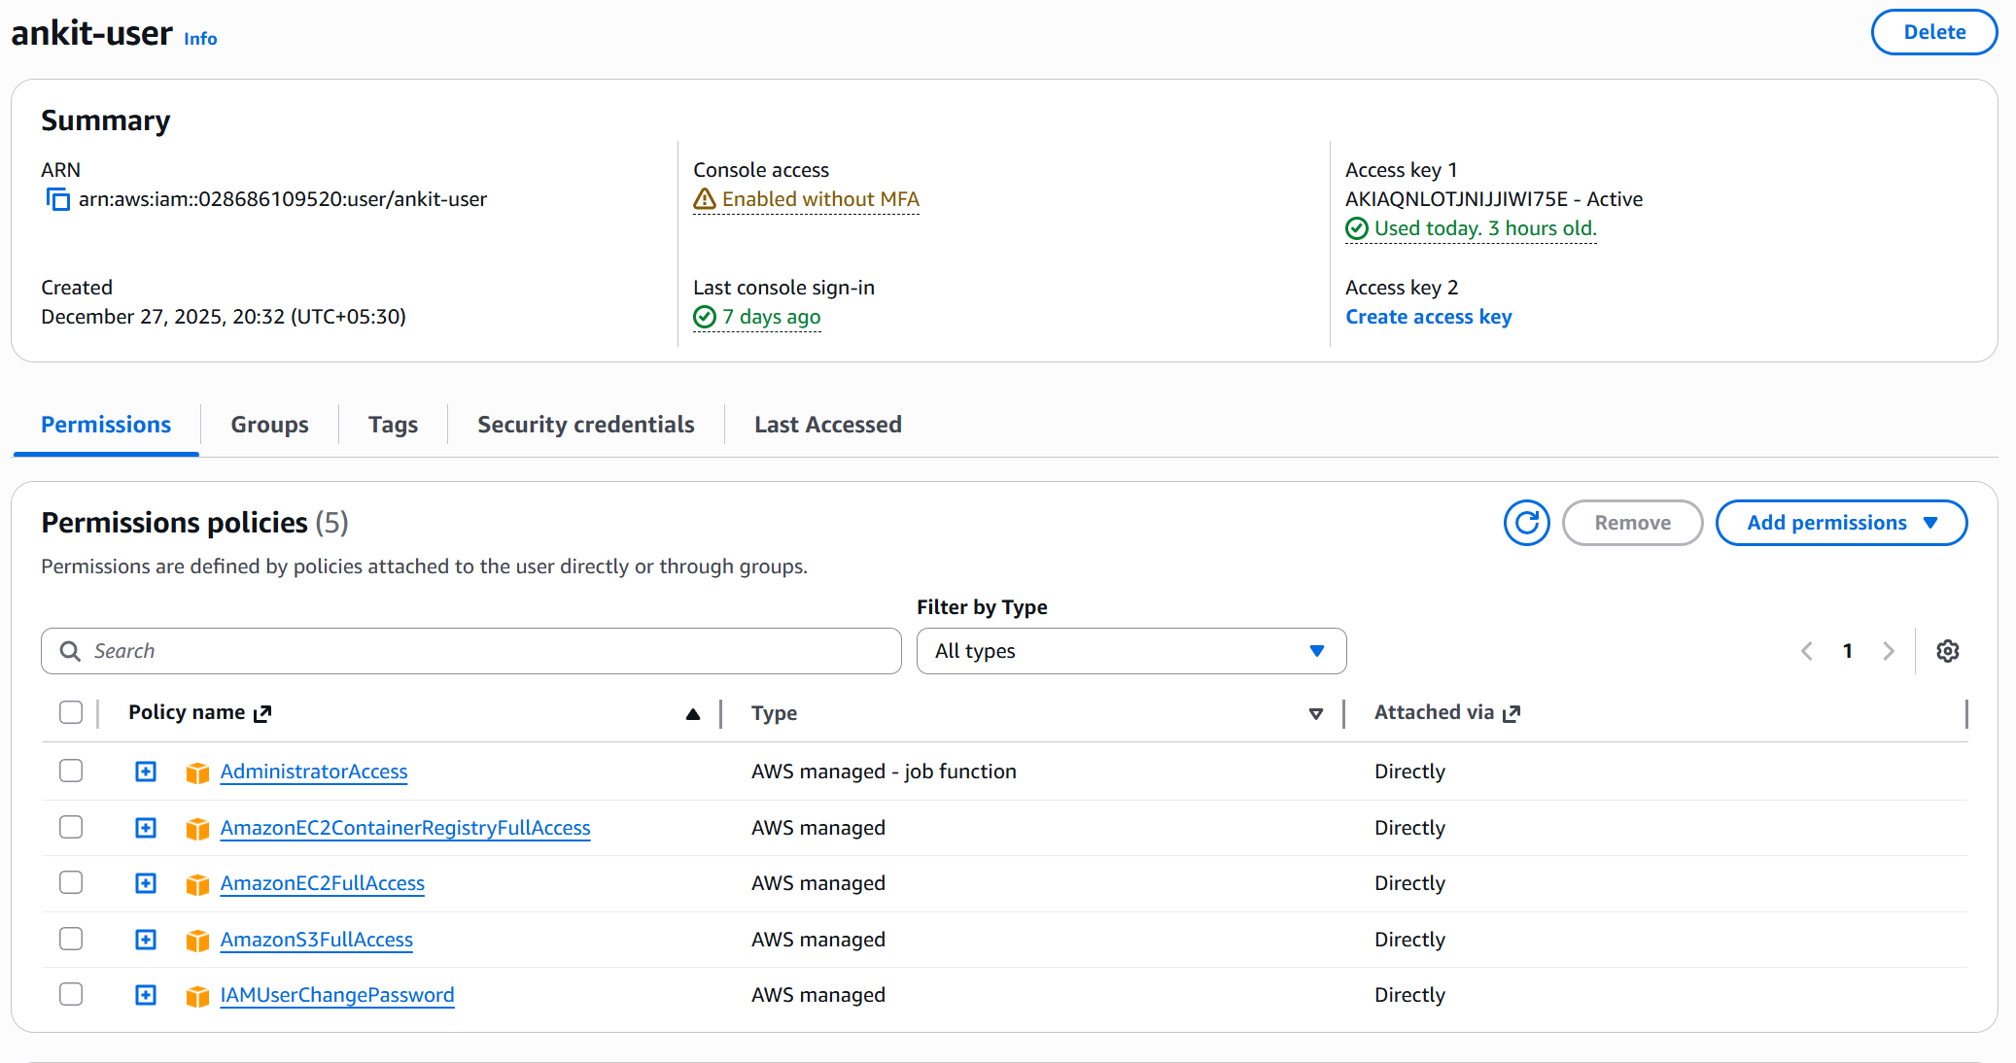Go to previous page of policies
This screenshot has width=2016, height=1063.
(x=1807, y=651)
